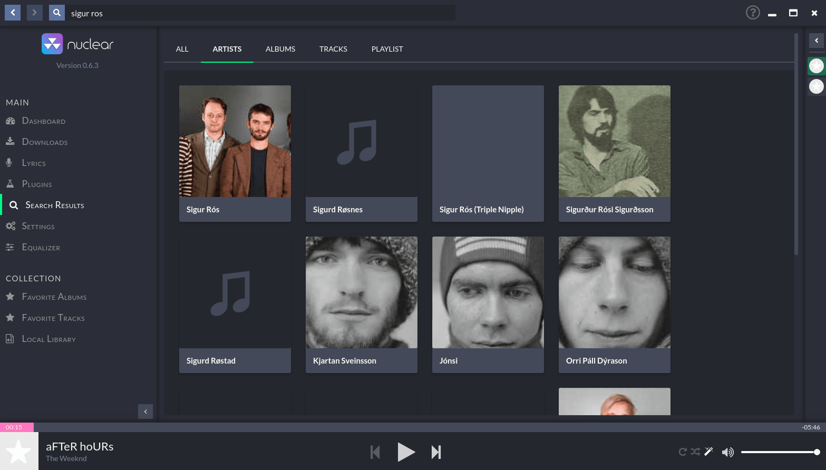
Task: Switch to the PLAYLIST tab
Action: click(387, 49)
